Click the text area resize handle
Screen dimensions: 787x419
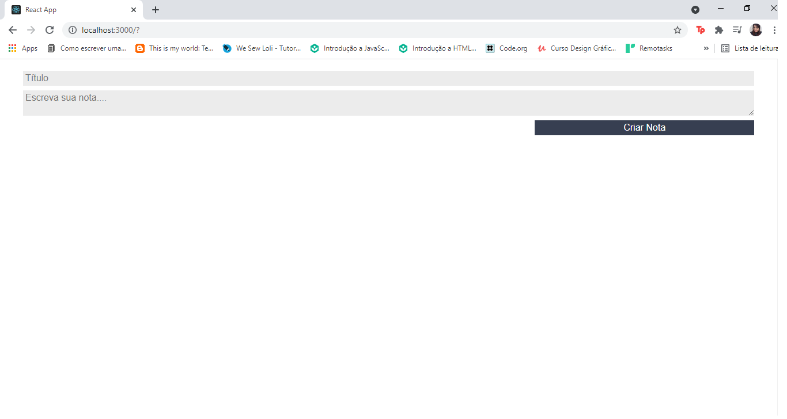751,112
